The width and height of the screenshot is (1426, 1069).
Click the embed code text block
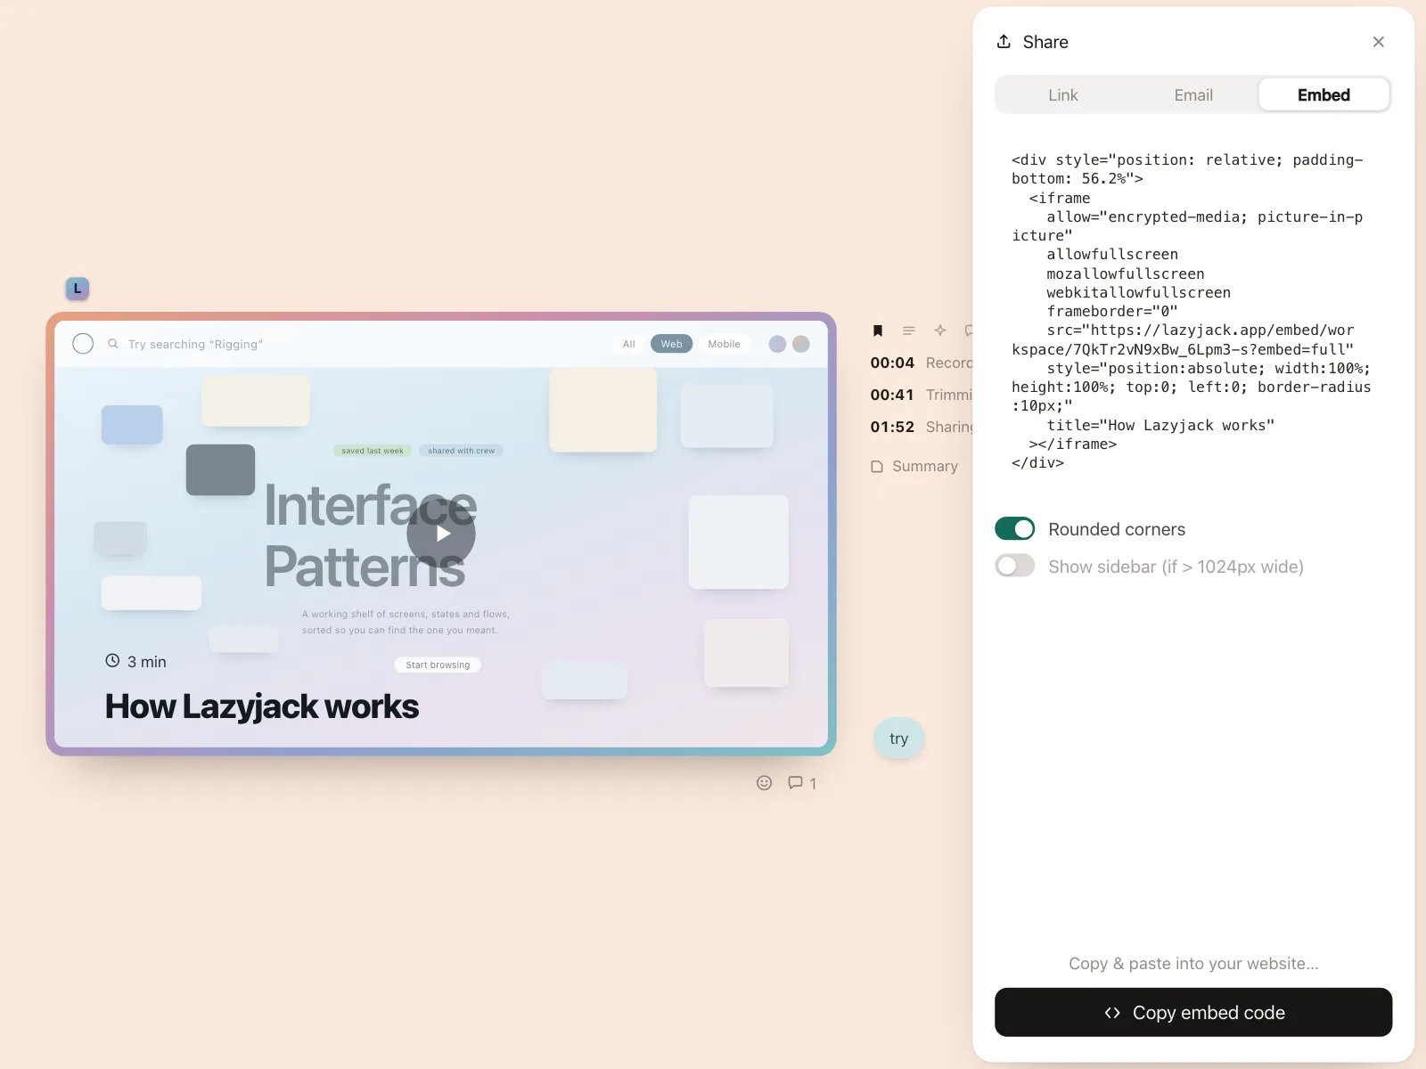(x=1192, y=312)
